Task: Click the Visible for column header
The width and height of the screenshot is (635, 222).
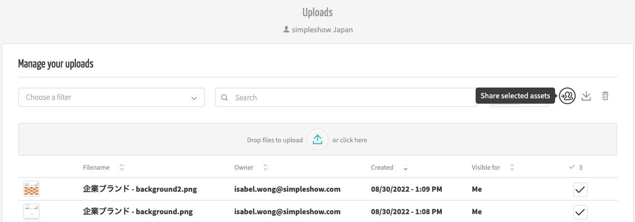Action: pyautogui.click(x=486, y=167)
